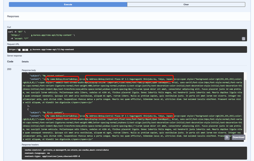The height and width of the screenshot is (161, 254).
Task: Click "My first content" subject line
Action: tap(47, 112)
